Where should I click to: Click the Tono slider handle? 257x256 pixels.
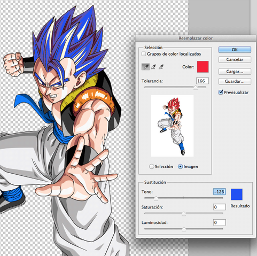[156, 198]
